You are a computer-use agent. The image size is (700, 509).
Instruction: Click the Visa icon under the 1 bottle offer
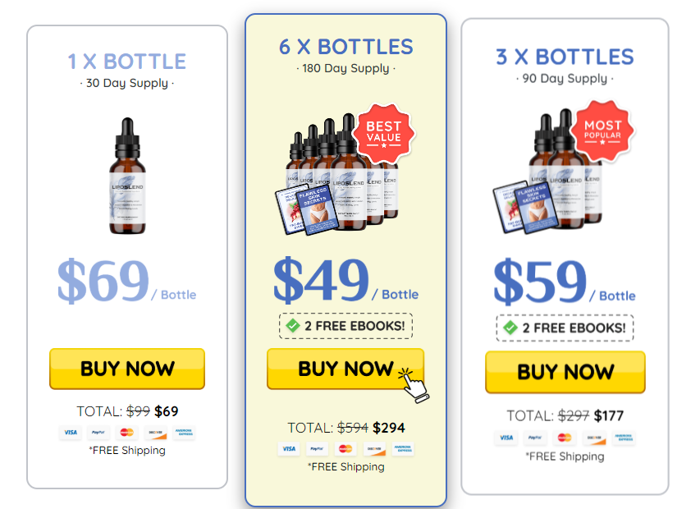point(71,432)
